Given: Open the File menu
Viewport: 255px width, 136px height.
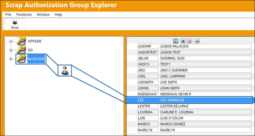Looking at the screenshot, I should coord(8,14).
